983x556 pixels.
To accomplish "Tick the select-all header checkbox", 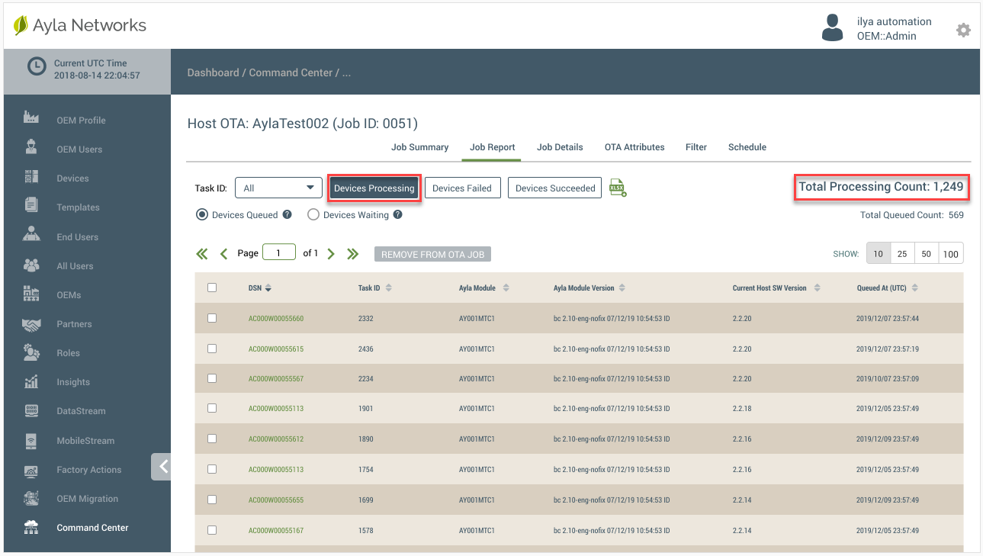I will pyautogui.click(x=212, y=288).
